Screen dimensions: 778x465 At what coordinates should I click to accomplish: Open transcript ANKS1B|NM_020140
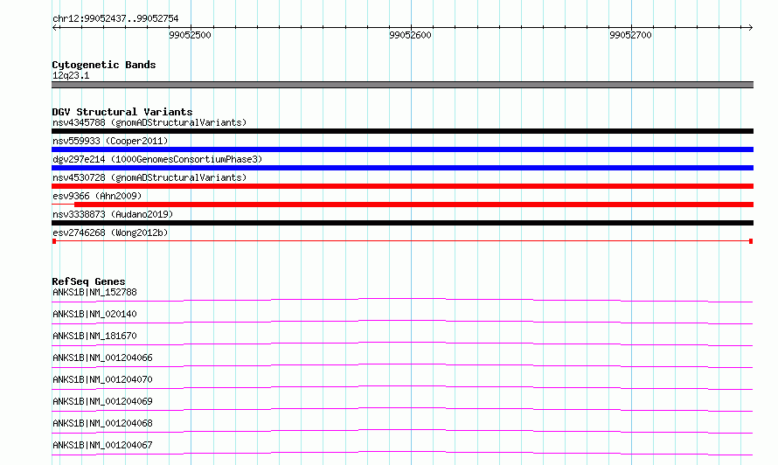pos(94,314)
